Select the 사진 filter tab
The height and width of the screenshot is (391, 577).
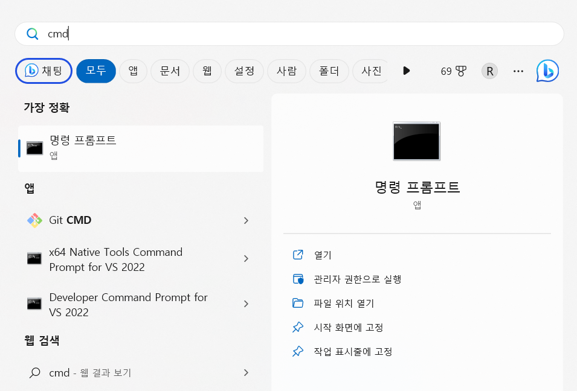371,71
